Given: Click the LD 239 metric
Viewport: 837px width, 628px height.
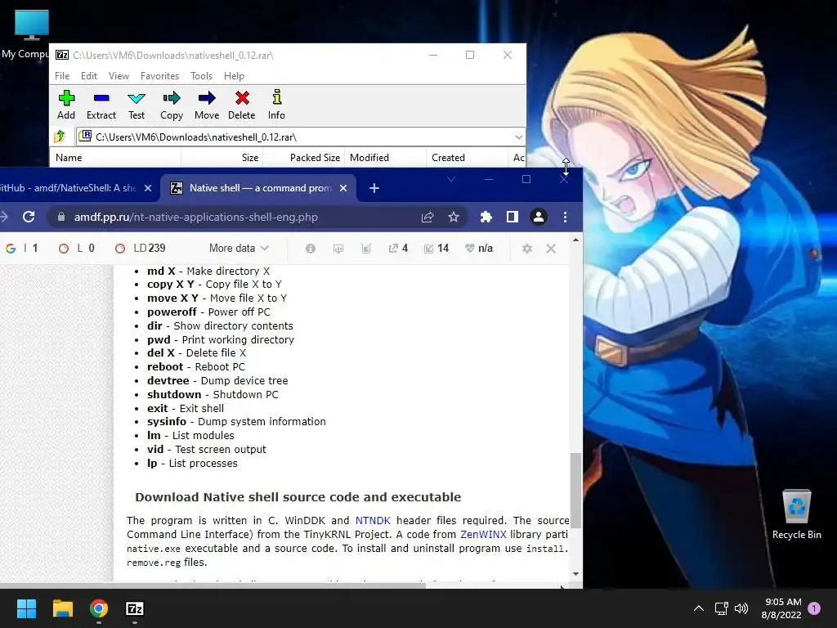Looking at the screenshot, I should pyautogui.click(x=141, y=249).
